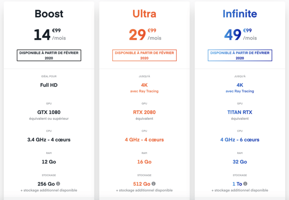Select the Infinite 32 Go RAM value
This screenshot has height=200, width=289.
pyautogui.click(x=240, y=162)
